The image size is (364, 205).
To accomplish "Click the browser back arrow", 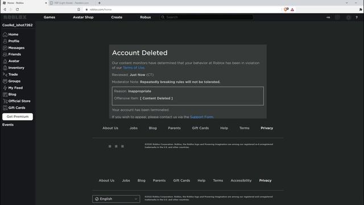I will pos(5,10).
